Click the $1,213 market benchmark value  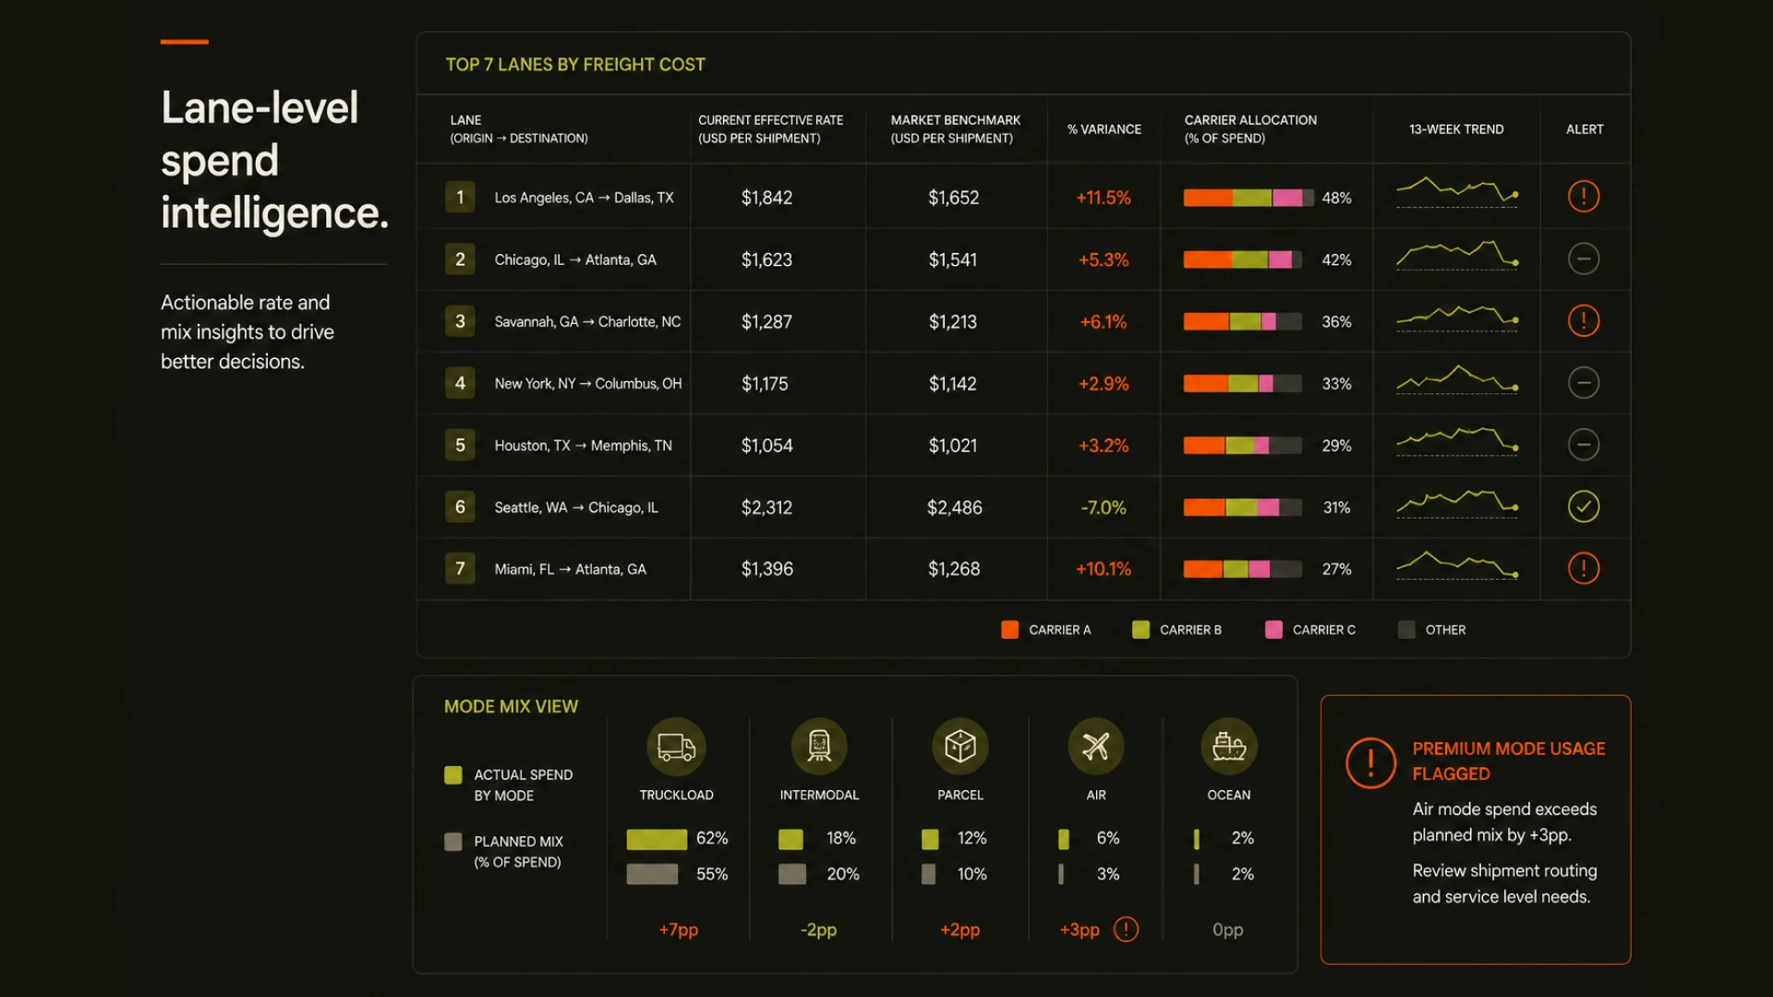[x=952, y=321]
